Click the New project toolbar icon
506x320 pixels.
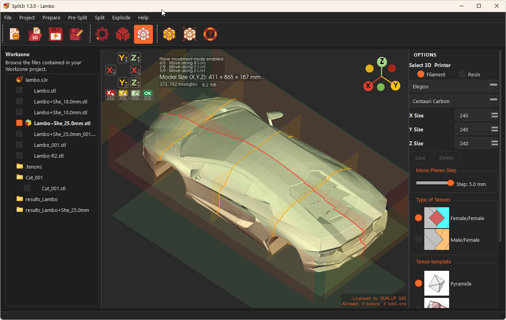tap(15, 34)
